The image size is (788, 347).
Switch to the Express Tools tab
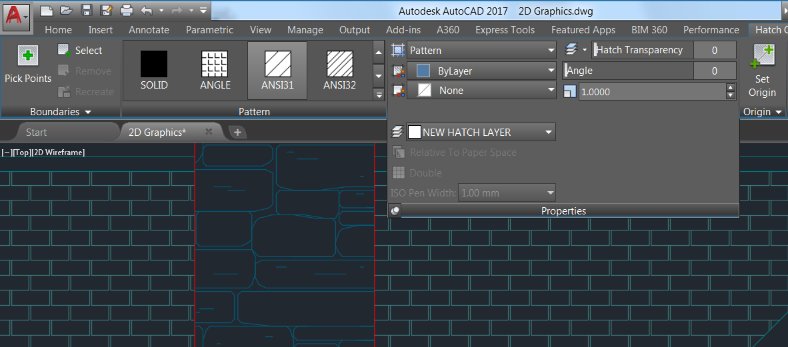[x=505, y=29]
